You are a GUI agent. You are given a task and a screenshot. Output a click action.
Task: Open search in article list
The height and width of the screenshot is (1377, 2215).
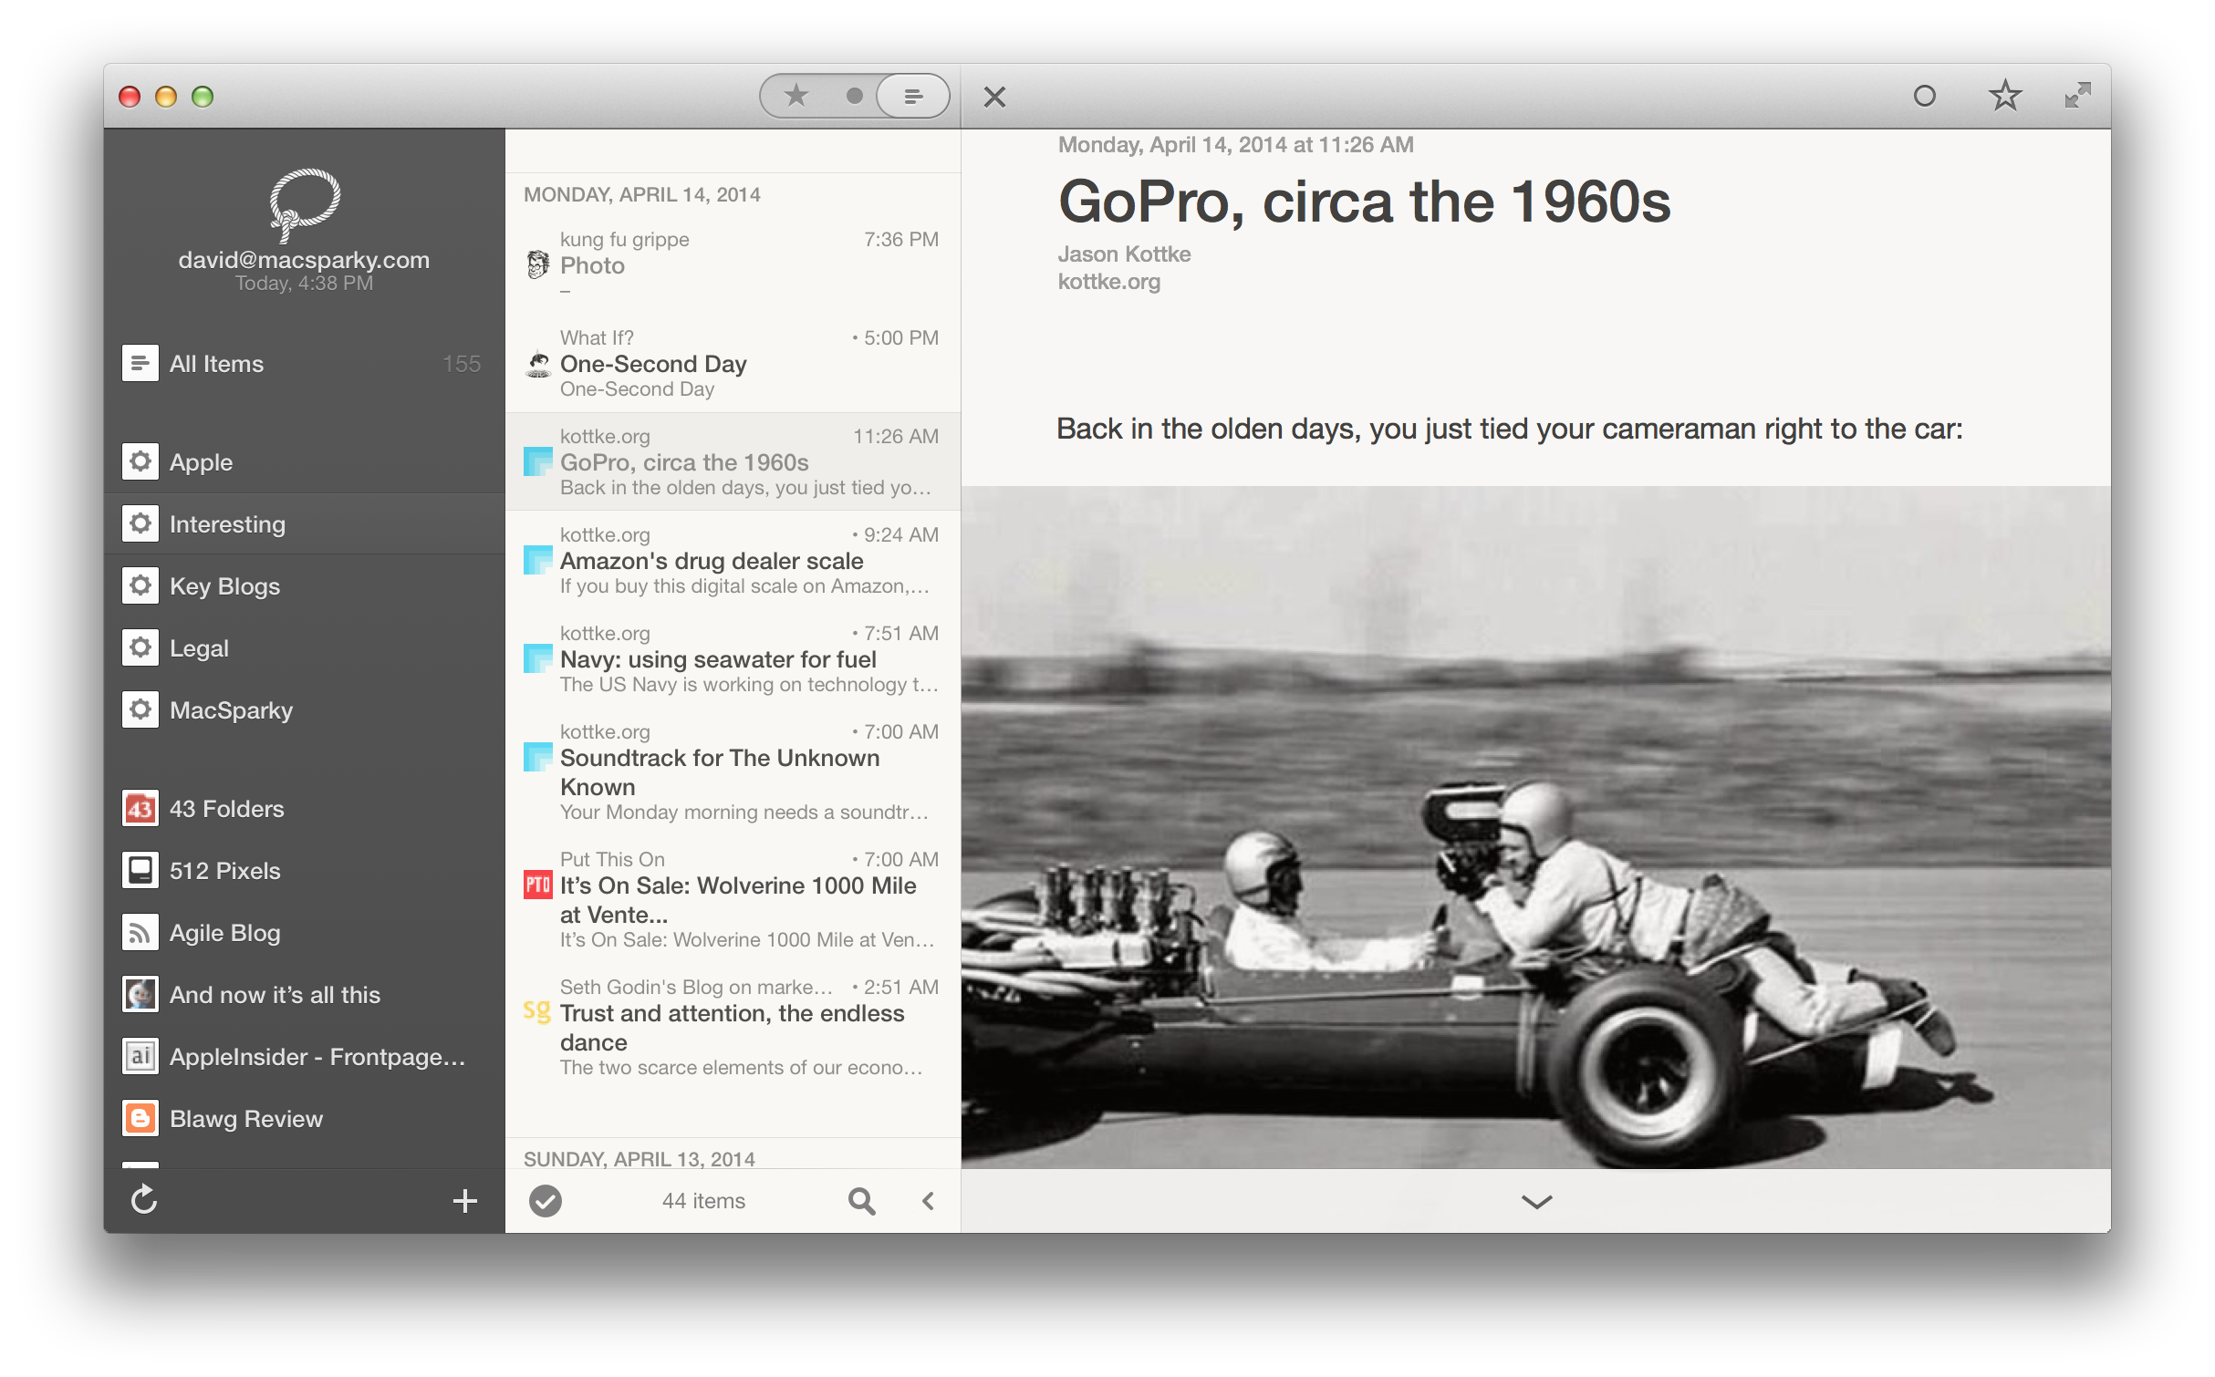pos(861,1201)
